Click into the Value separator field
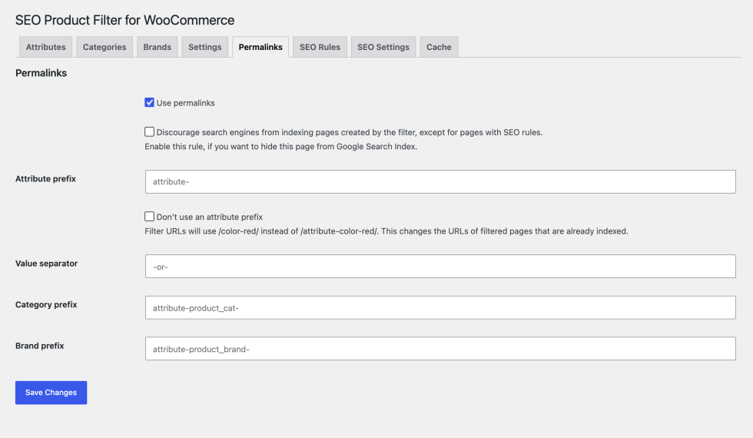The width and height of the screenshot is (753, 438). point(440,267)
